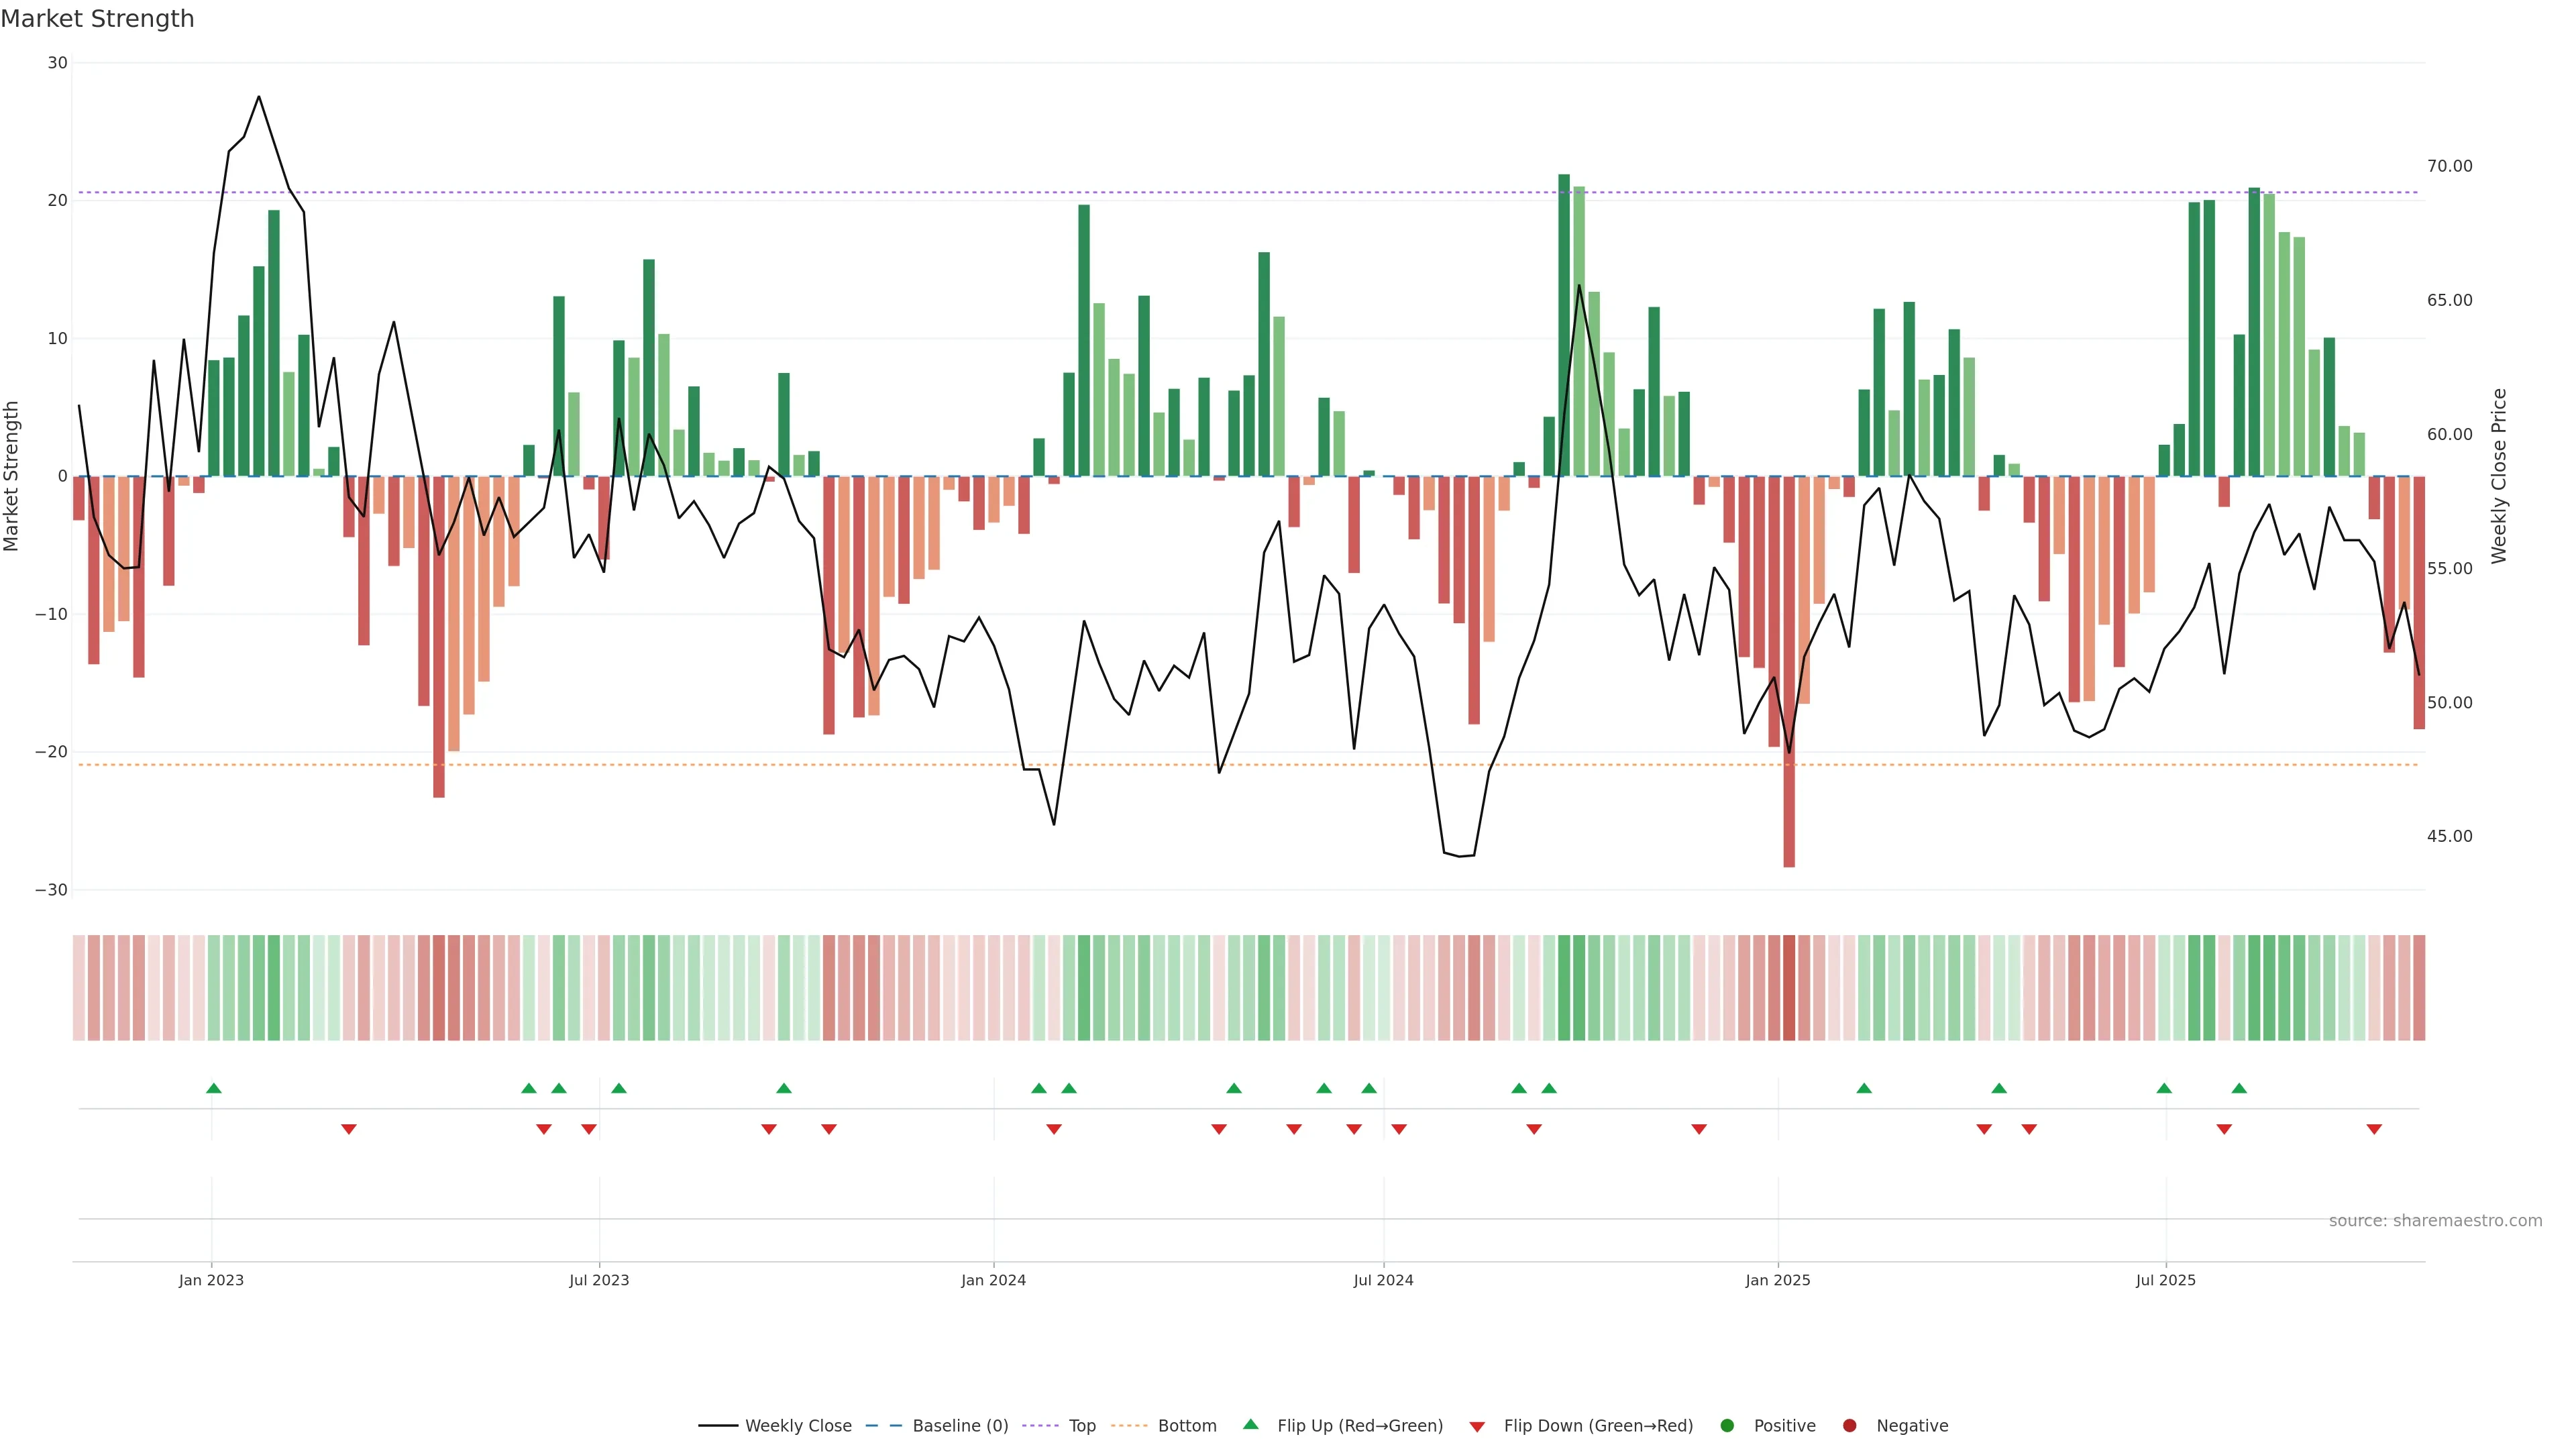Click the Market Strength chart title
The image size is (2576, 1449).
point(97,19)
